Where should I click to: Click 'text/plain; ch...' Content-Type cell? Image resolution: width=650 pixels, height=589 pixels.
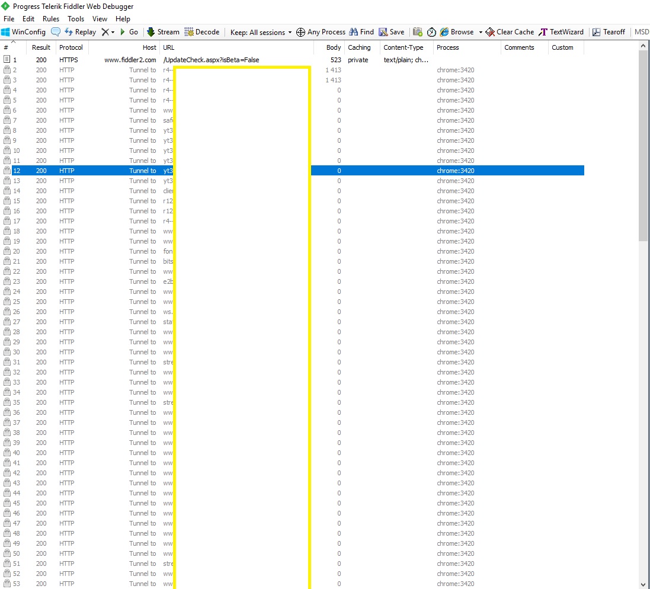(x=406, y=60)
